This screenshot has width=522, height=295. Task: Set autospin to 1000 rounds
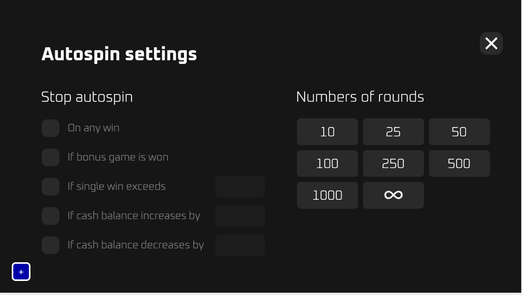coord(327,195)
